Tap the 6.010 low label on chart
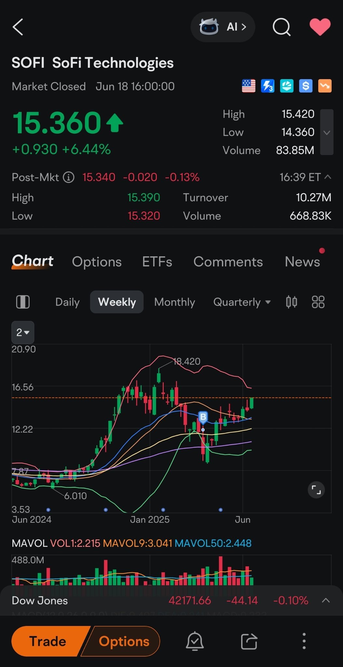This screenshot has width=343, height=667. coord(75,496)
